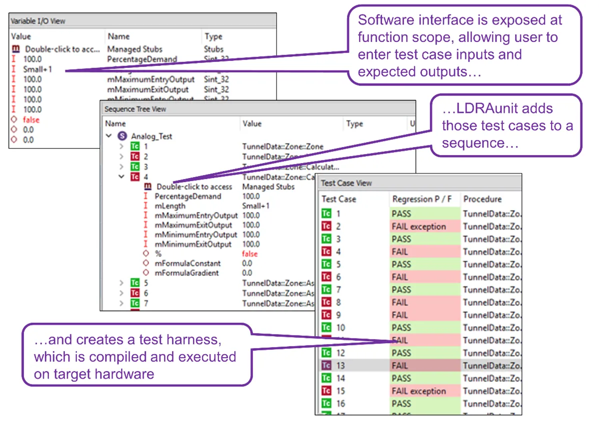This screenshot has width=599, height=431.
Task: Click the output icon beside mFormulaConstant
Action: (x=145, y=263)
